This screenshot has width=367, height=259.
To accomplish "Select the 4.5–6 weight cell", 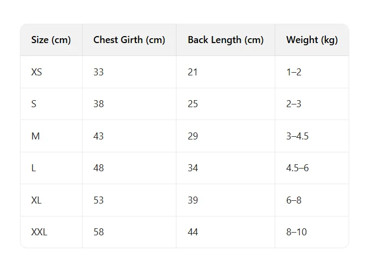I will 297,168.
